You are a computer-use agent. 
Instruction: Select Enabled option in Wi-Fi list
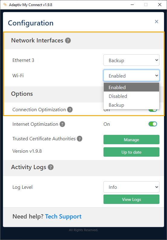pos(131,87)
